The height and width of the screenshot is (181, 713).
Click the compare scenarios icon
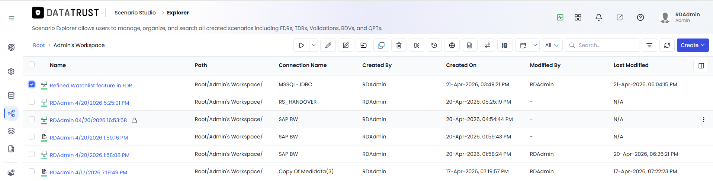click(x=417, y=45)
